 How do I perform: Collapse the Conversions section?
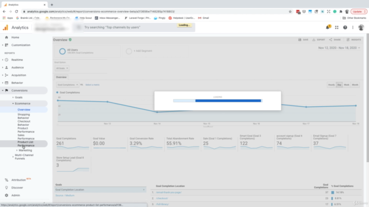2,90
